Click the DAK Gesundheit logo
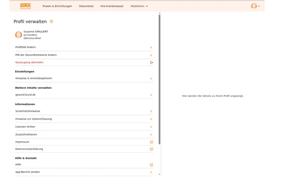 (x=26, y=6)
